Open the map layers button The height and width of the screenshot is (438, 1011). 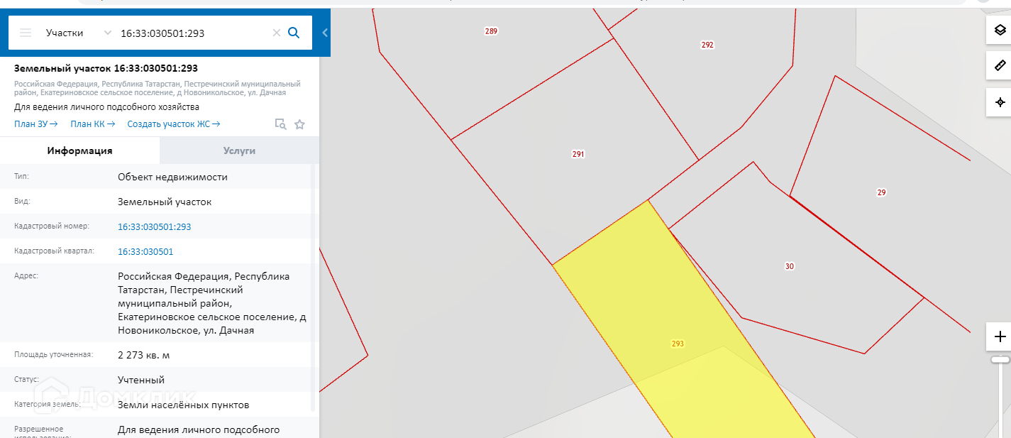1000,30
